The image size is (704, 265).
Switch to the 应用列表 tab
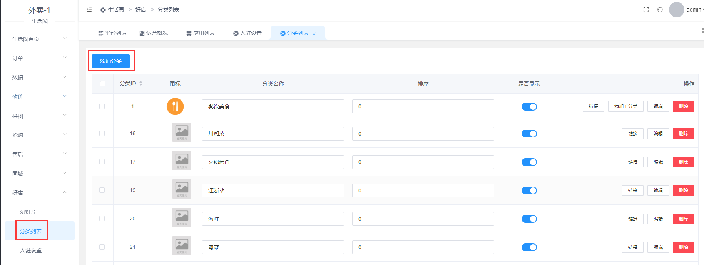pos(201,33)
